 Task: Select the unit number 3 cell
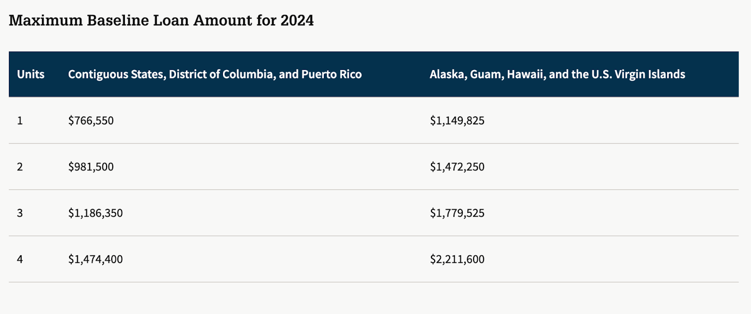[20, 213]
